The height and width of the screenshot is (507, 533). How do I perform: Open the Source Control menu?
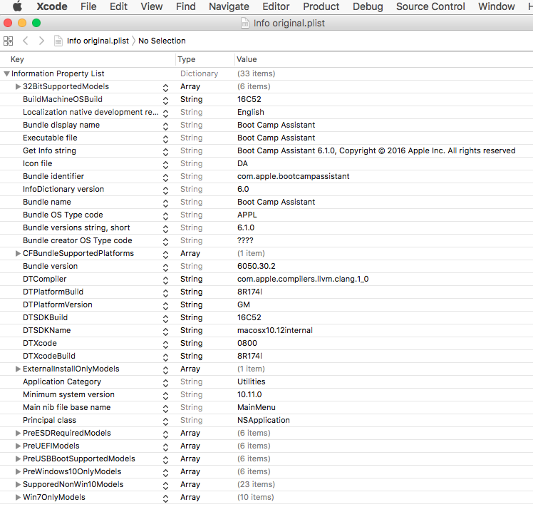click(x=430, y=6)
